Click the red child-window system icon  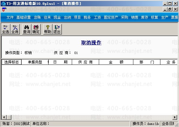click(x=4, y=9)
